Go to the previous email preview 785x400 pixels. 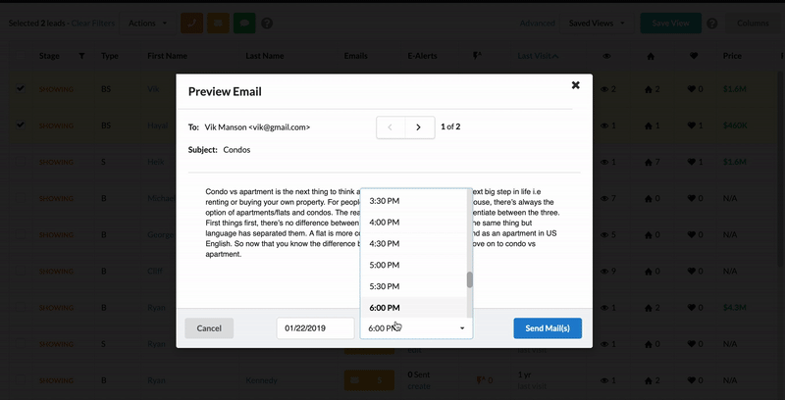coord(391,126)
